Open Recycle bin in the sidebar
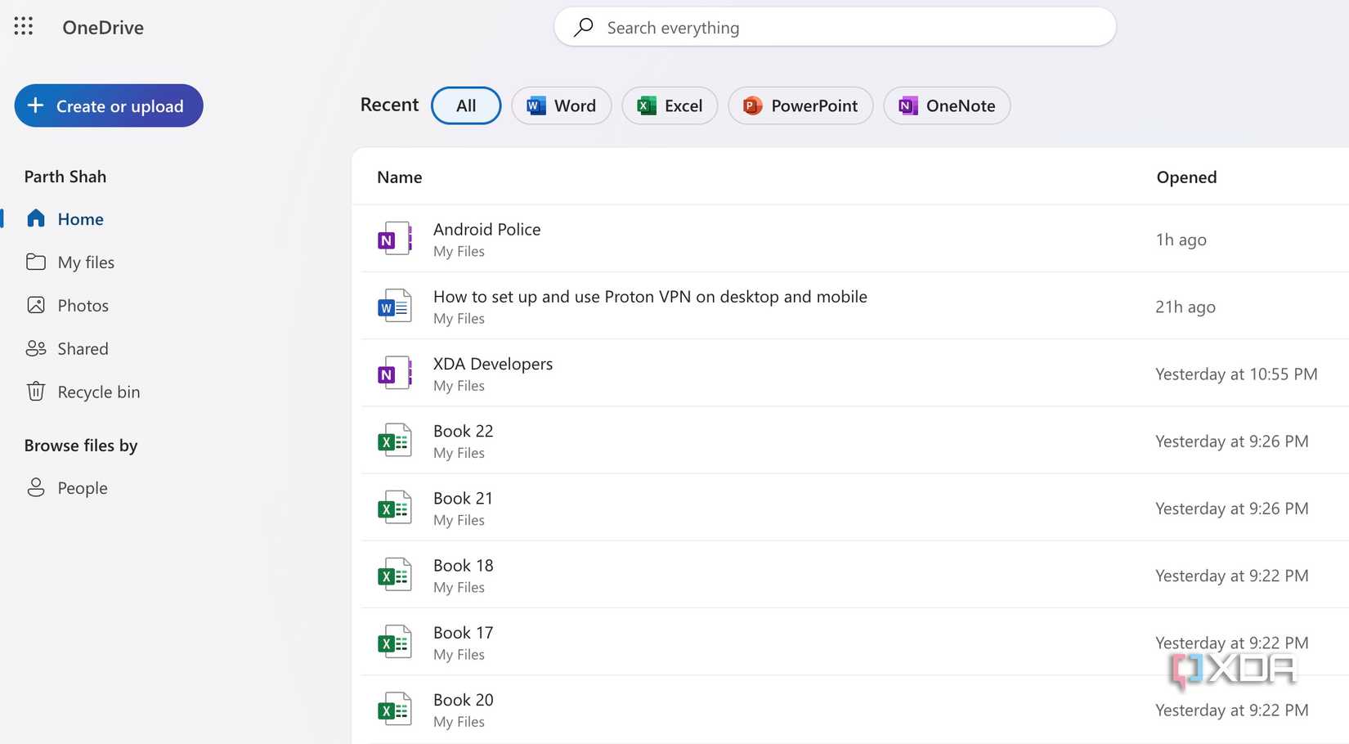Screen dimensions: 1349x744 (98, 392)
